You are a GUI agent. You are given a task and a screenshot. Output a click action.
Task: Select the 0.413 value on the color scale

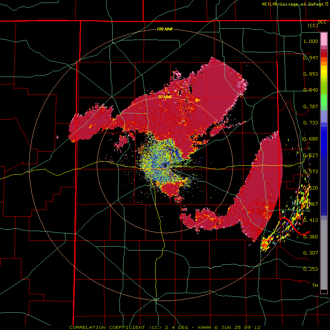[x=311, y=220]
